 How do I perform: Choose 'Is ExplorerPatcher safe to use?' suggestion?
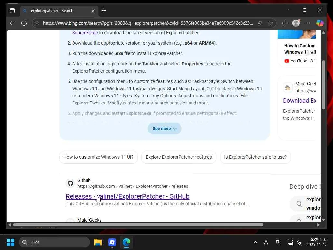(255, 157)
